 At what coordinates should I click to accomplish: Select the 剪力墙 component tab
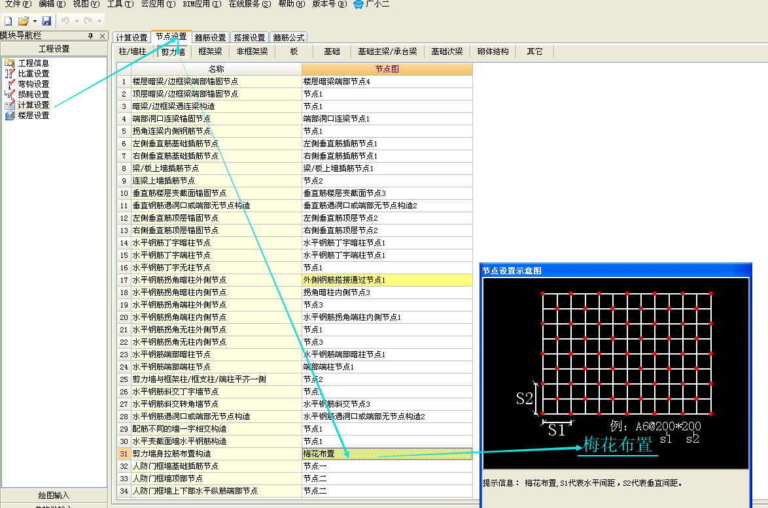coord(173,52)
